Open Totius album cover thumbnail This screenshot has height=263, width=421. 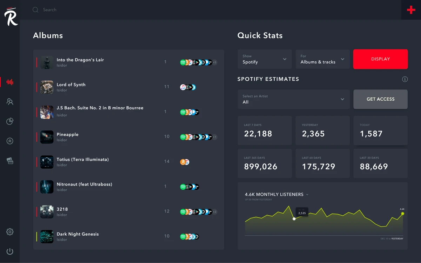point(47,162)
